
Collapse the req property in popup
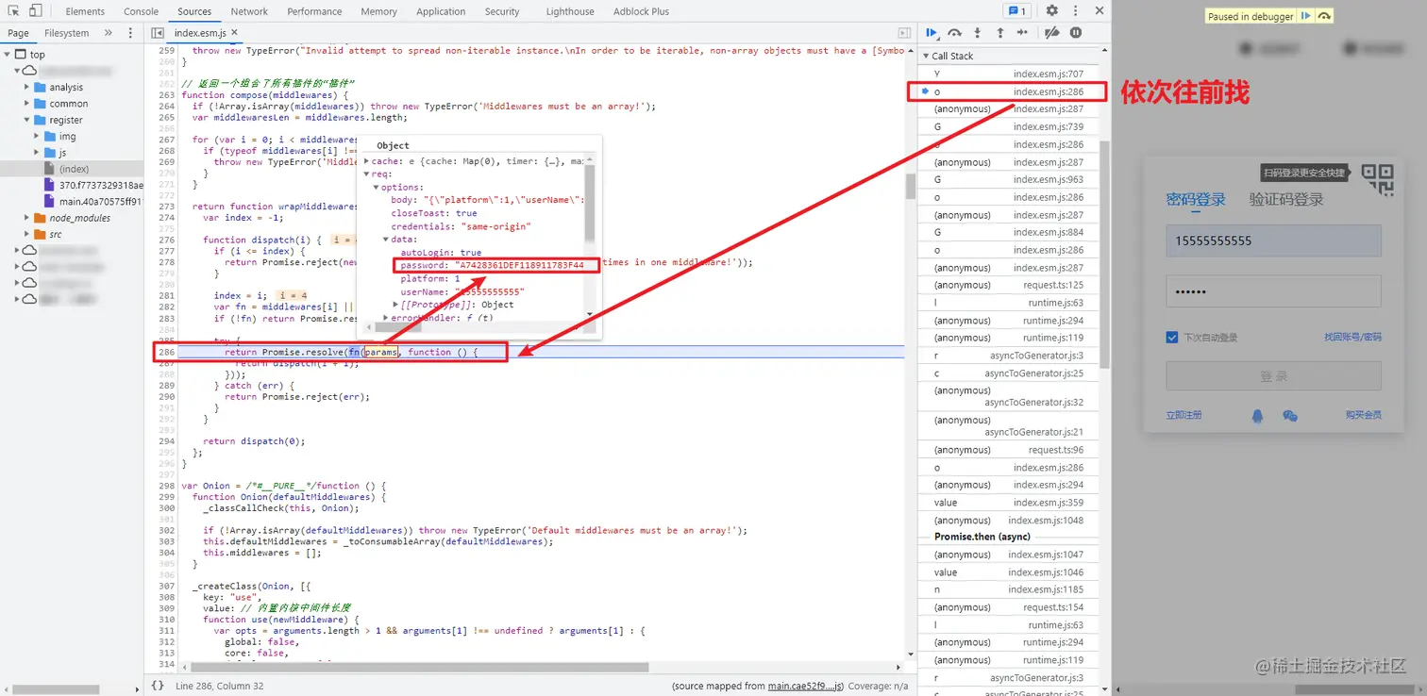[x=366, y=174]
